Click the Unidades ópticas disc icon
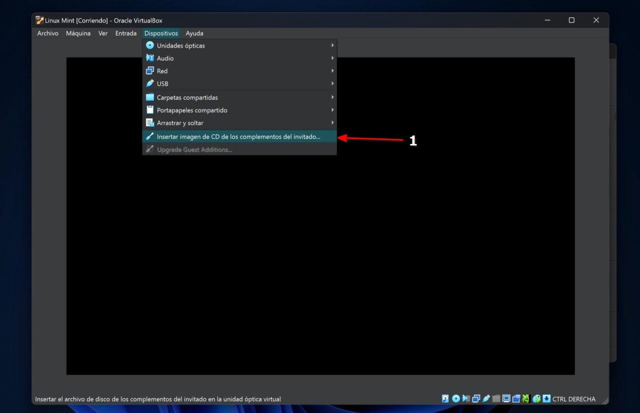This screenshot has width=640, height=413. [x=150, y=45]
